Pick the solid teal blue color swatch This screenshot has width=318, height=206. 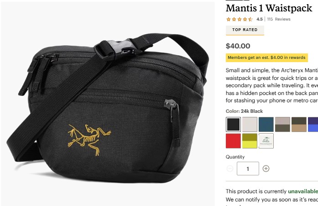tap(266, 124)
